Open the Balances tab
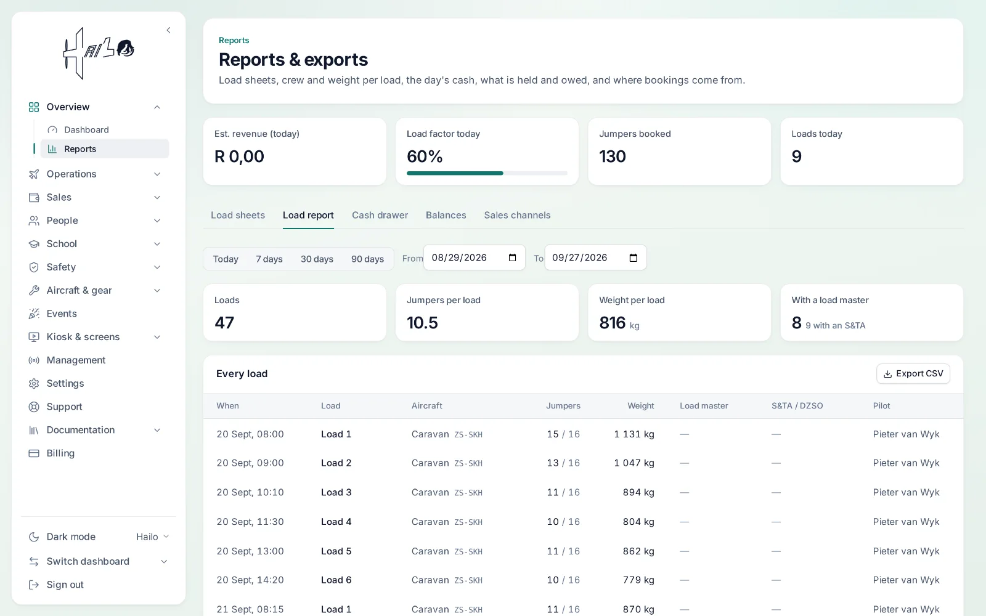Image resolution: width=986 pixels, height=616 pixels. pos(446,215)
